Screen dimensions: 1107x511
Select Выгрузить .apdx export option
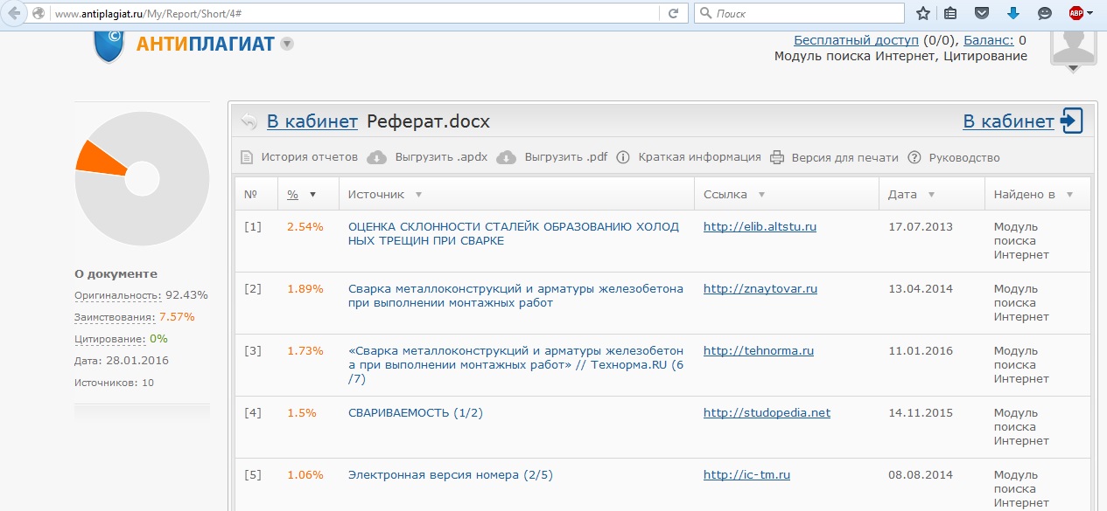442,157
